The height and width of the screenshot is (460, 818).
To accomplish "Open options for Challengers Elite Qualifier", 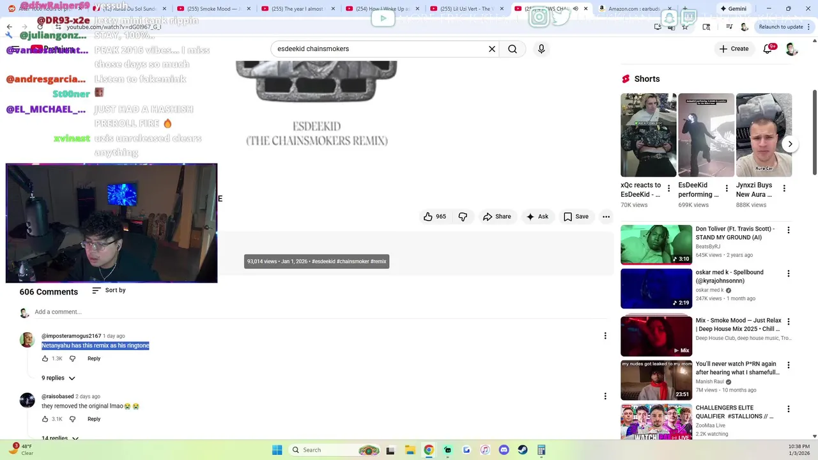I will [x=788, y=408].
